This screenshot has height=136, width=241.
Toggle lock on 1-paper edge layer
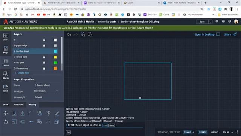[x=44, y=46]
